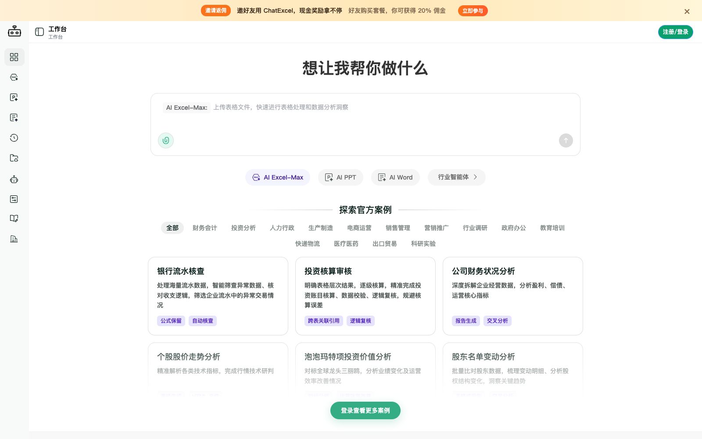Image resolution: width=702 pixels, height=439 pixels.
Task: Select the 出口贸易 category tab
Action: tap(385, 244)
